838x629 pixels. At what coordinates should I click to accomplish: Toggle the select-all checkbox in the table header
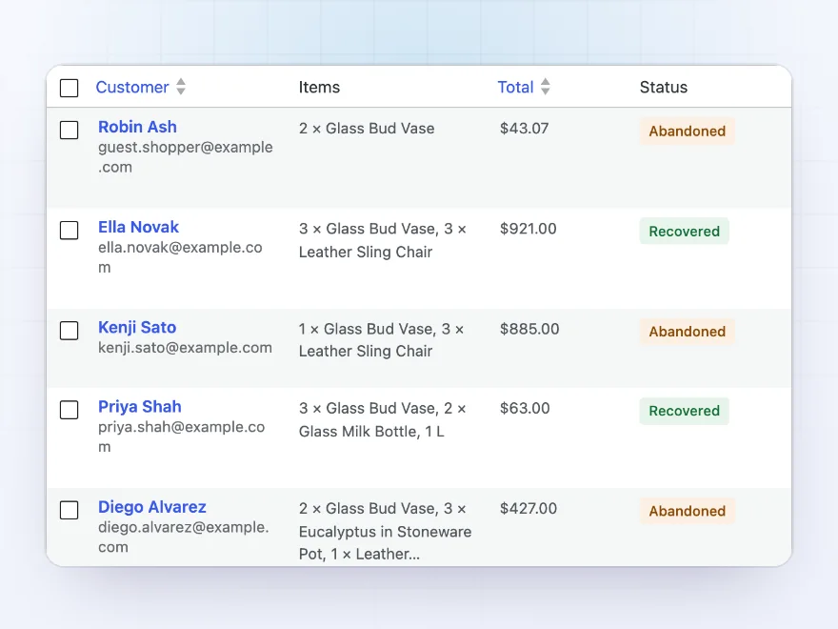(69, 88)
